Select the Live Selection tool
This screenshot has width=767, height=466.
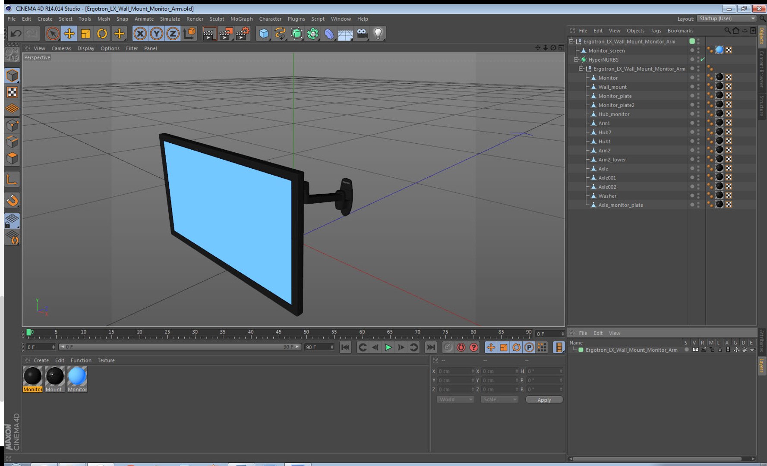click(x=53, y=33)
